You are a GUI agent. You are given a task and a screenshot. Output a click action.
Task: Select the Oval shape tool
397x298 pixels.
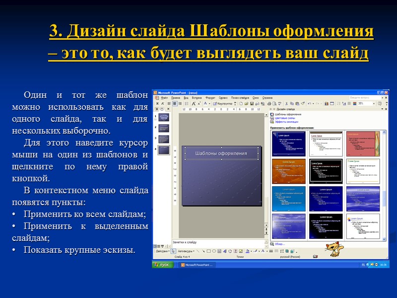coord(214,251)
